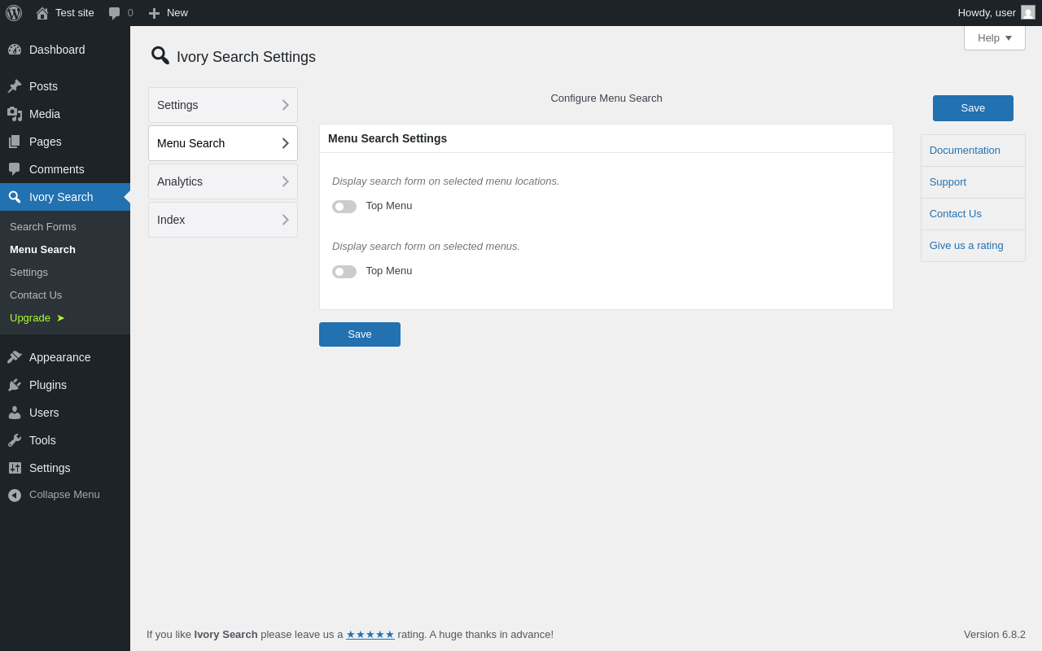The image size is (1042, 651).
Task: Click Collapse Menu label
Action: coord(64,495)
